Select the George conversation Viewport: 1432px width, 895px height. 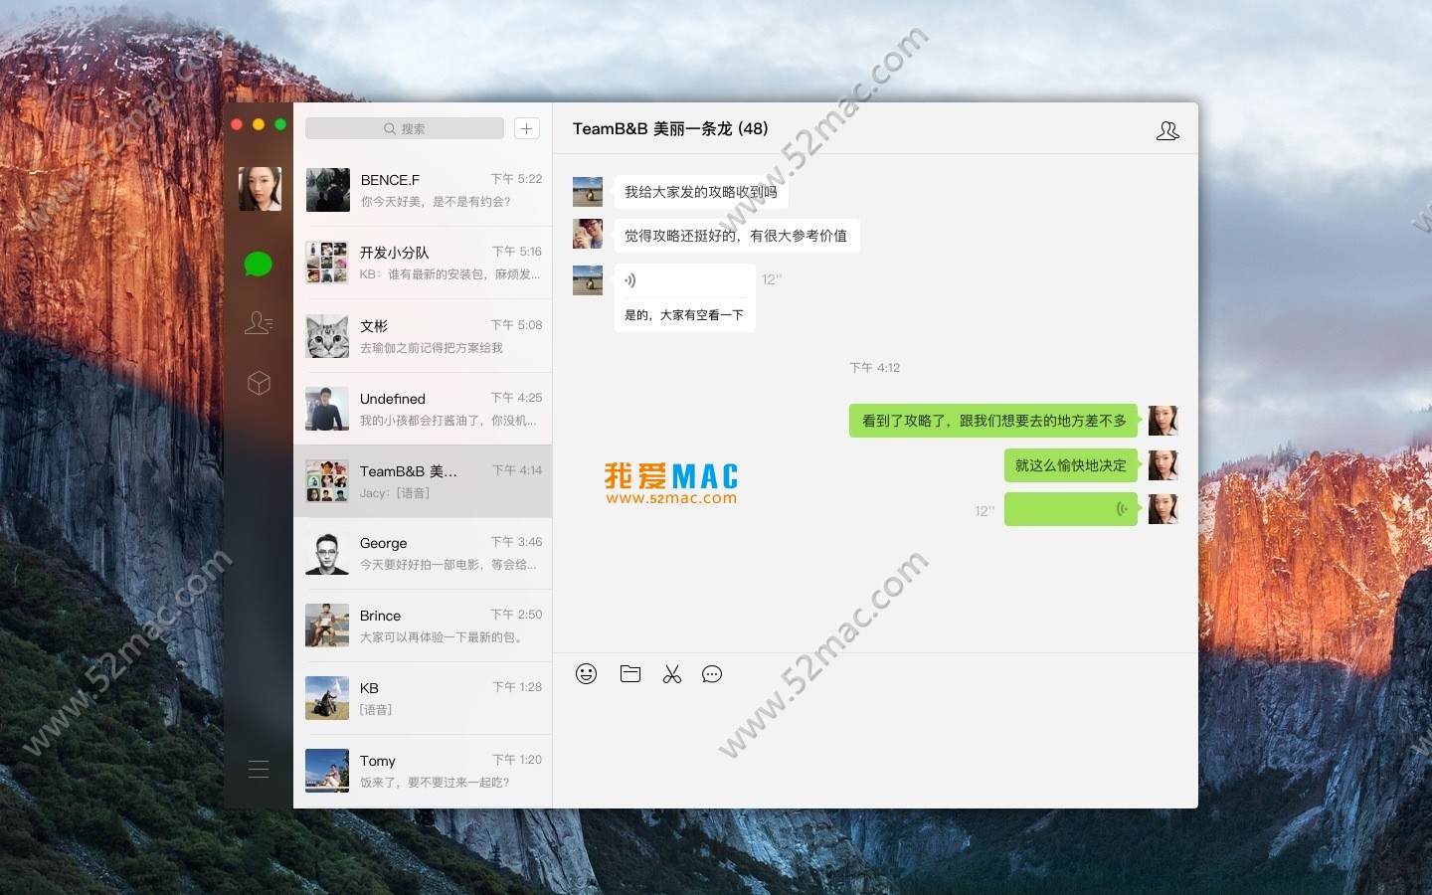(x=425, y=553)
